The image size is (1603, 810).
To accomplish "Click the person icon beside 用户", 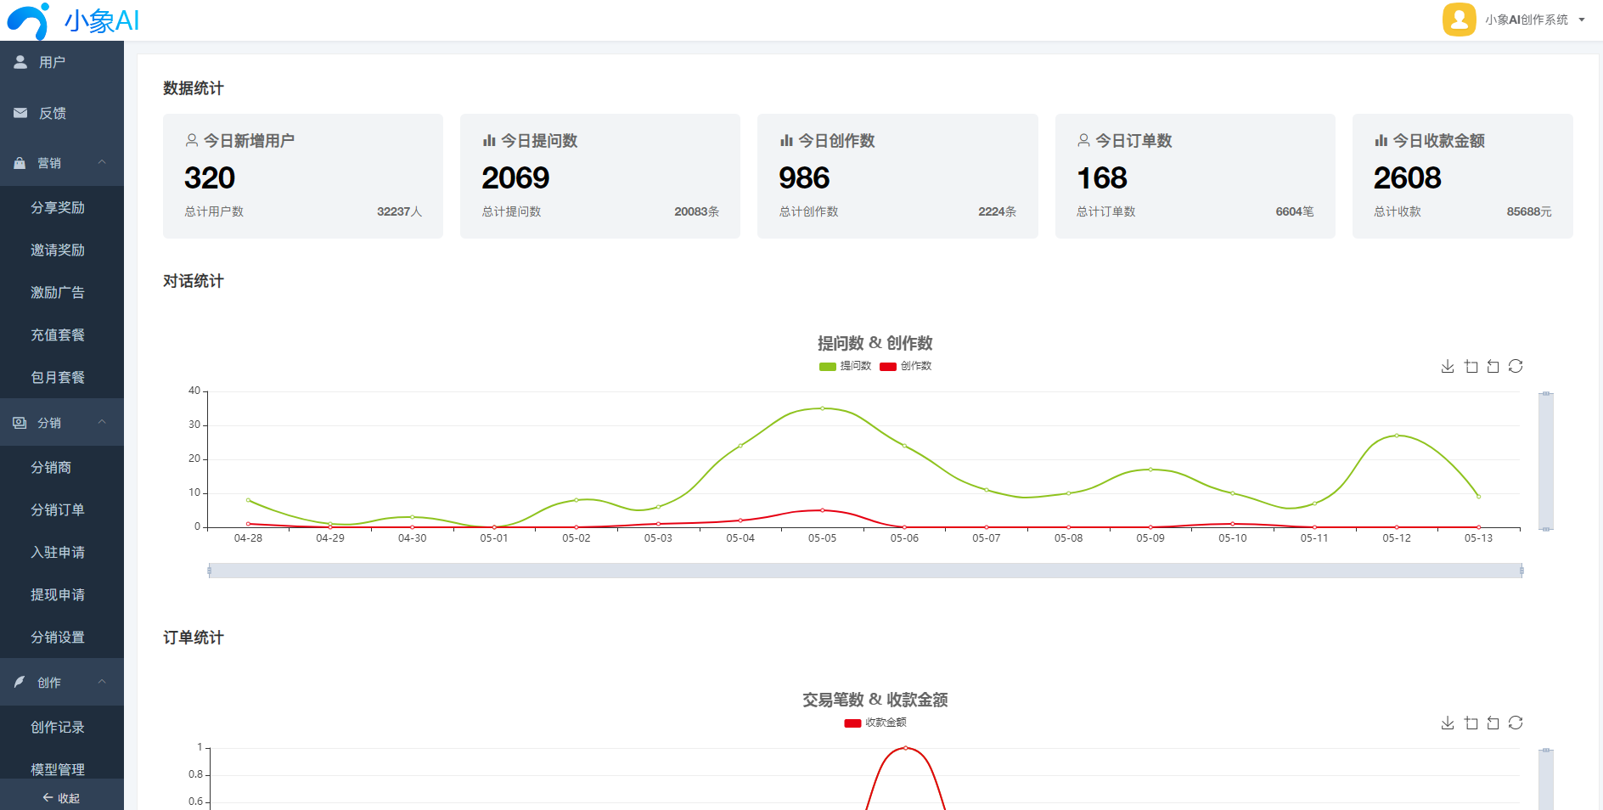I will 20,62.
